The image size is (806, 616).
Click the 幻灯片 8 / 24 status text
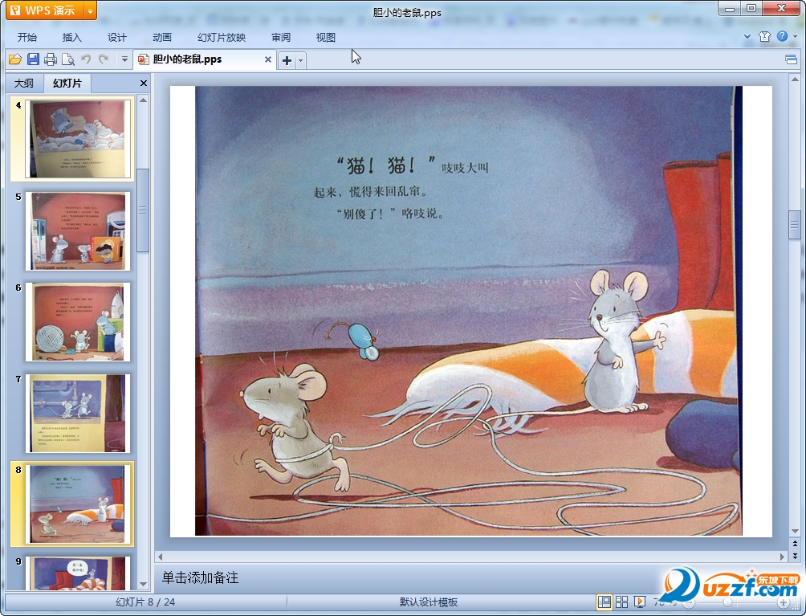coord(145,602)
